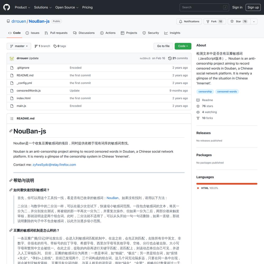Switch to the Insights tab
264x264 pixels.
coord(172,33)
